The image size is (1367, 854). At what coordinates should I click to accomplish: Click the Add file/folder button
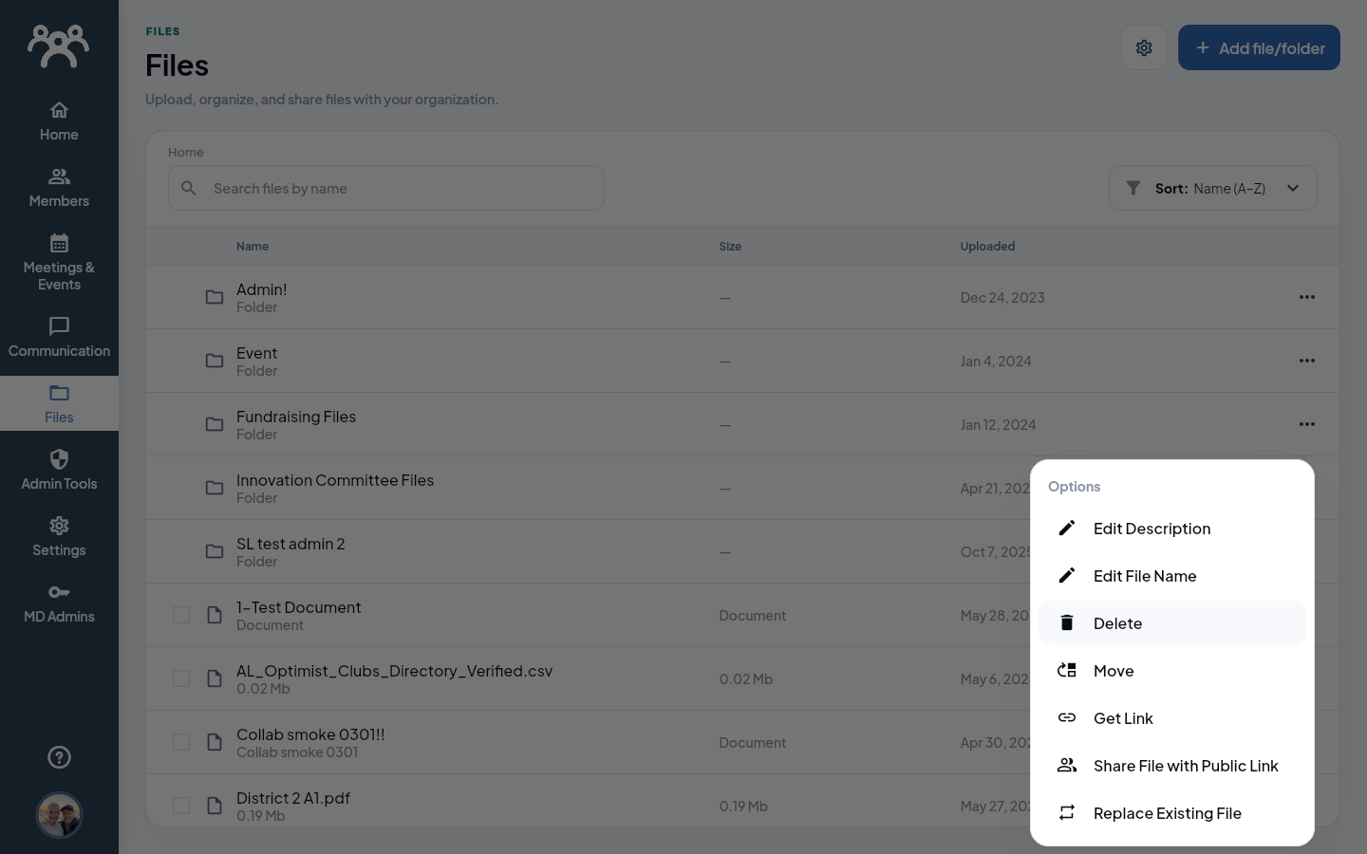point(1259,47)
